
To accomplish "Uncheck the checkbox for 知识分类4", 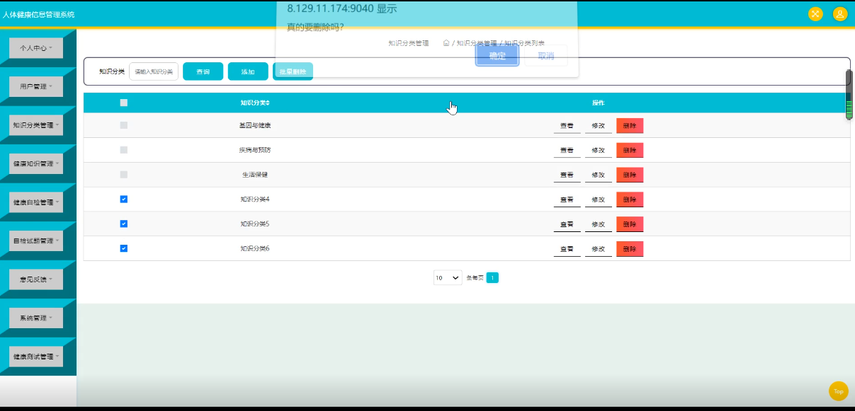I will [123, 199].
